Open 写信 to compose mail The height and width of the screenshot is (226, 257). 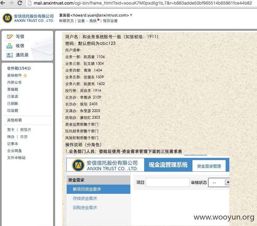(x=20, y=36)
